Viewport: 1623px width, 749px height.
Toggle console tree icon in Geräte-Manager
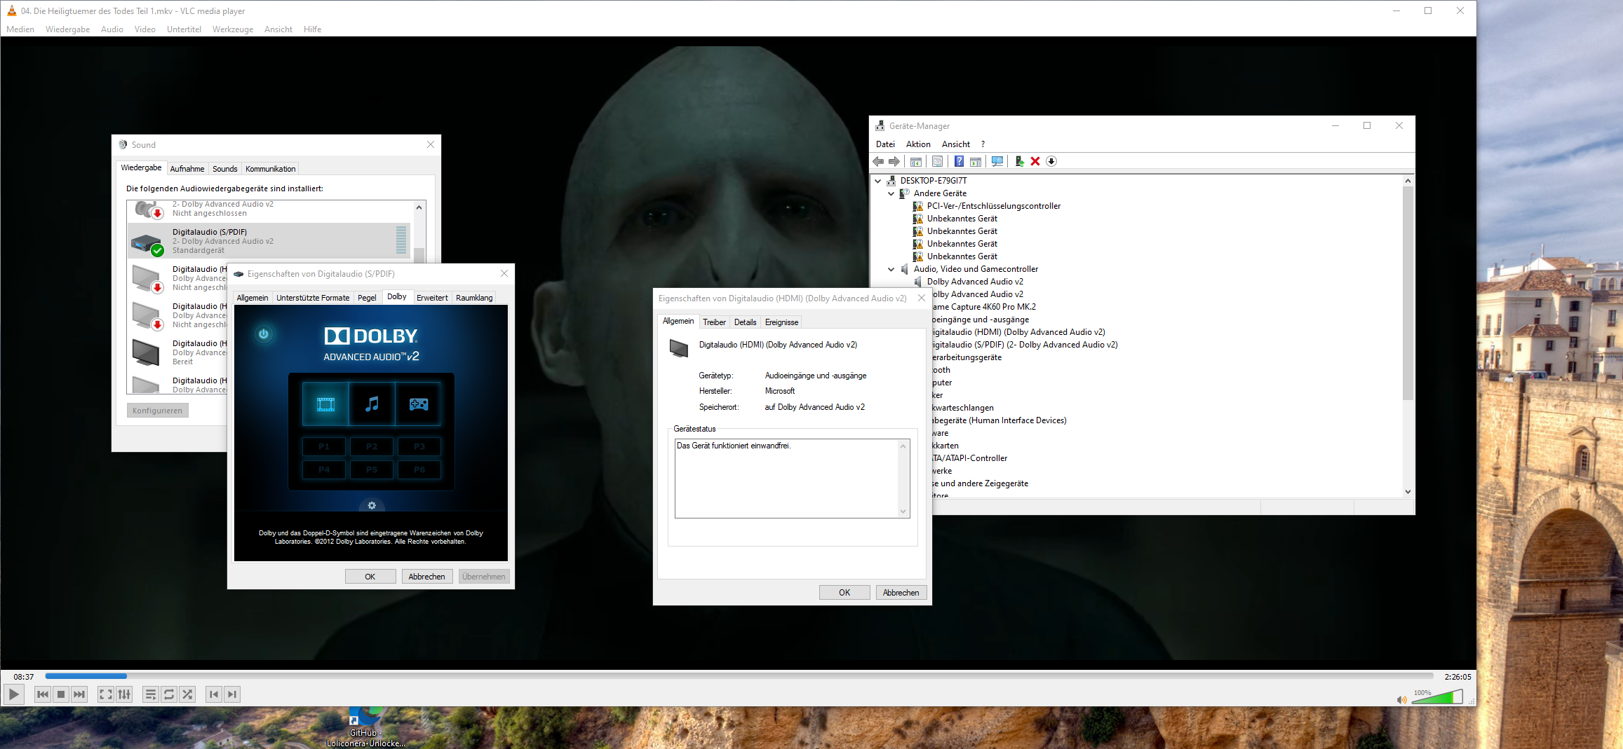click(x=916, y=162)
